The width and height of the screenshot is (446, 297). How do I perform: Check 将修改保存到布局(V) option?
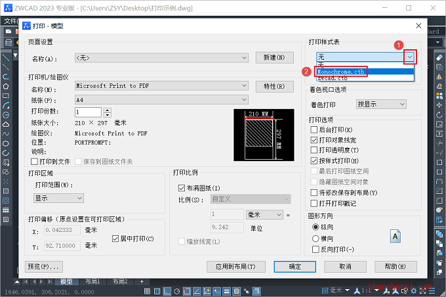click(x=314, y=193)
